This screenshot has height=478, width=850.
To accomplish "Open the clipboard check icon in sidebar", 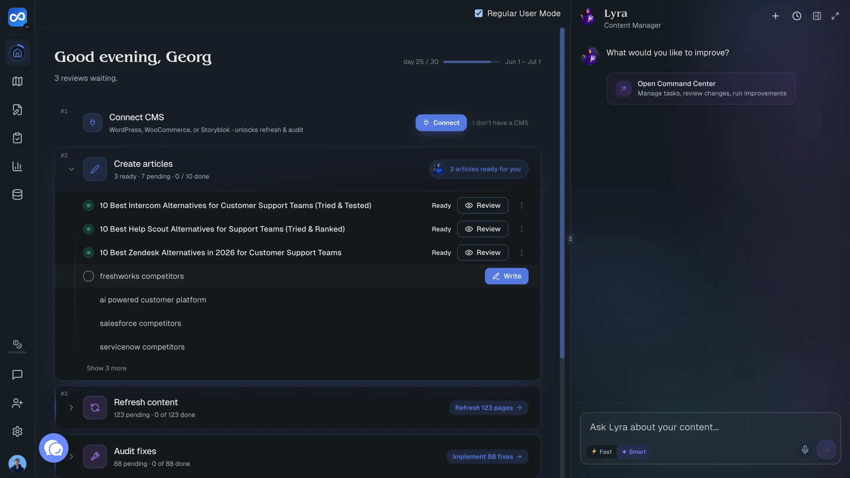I will coord(17,138).
